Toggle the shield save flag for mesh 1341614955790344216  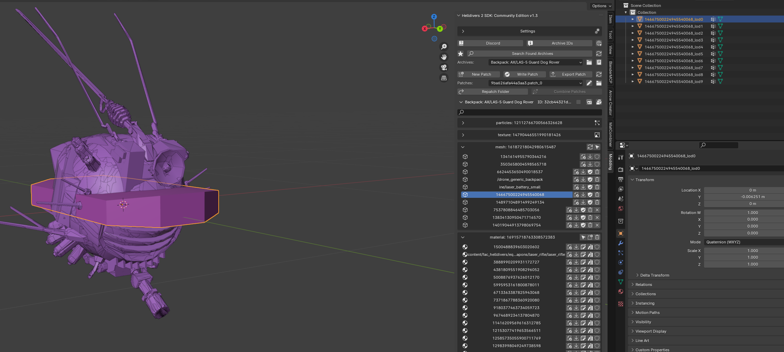click(x=597, y=157)
